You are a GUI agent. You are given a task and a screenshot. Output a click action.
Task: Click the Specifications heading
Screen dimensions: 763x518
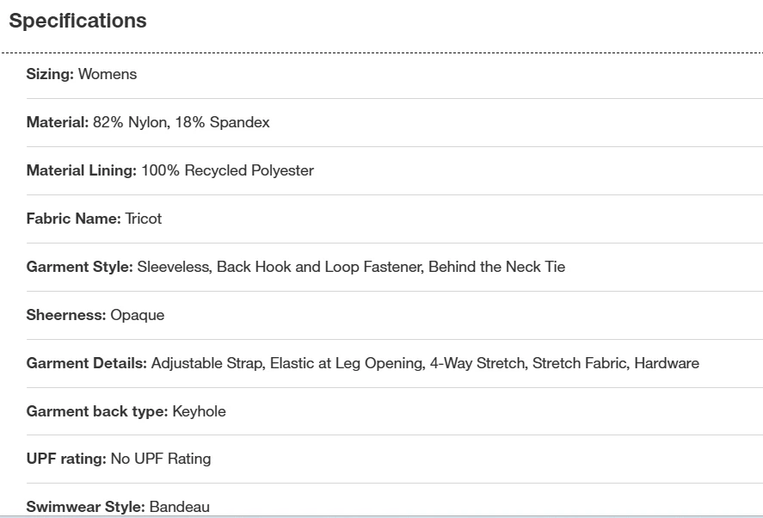[77, 22]
